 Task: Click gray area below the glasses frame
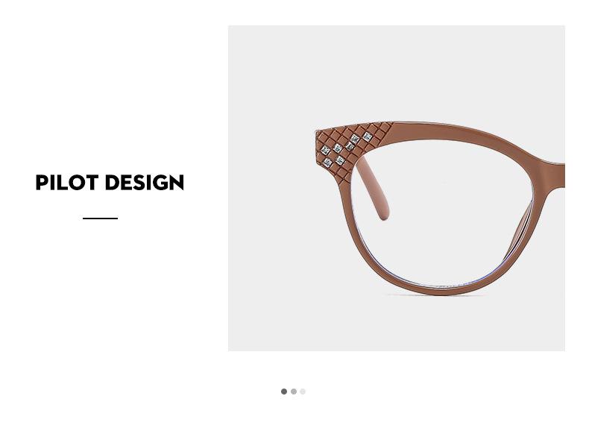[397, 323]
